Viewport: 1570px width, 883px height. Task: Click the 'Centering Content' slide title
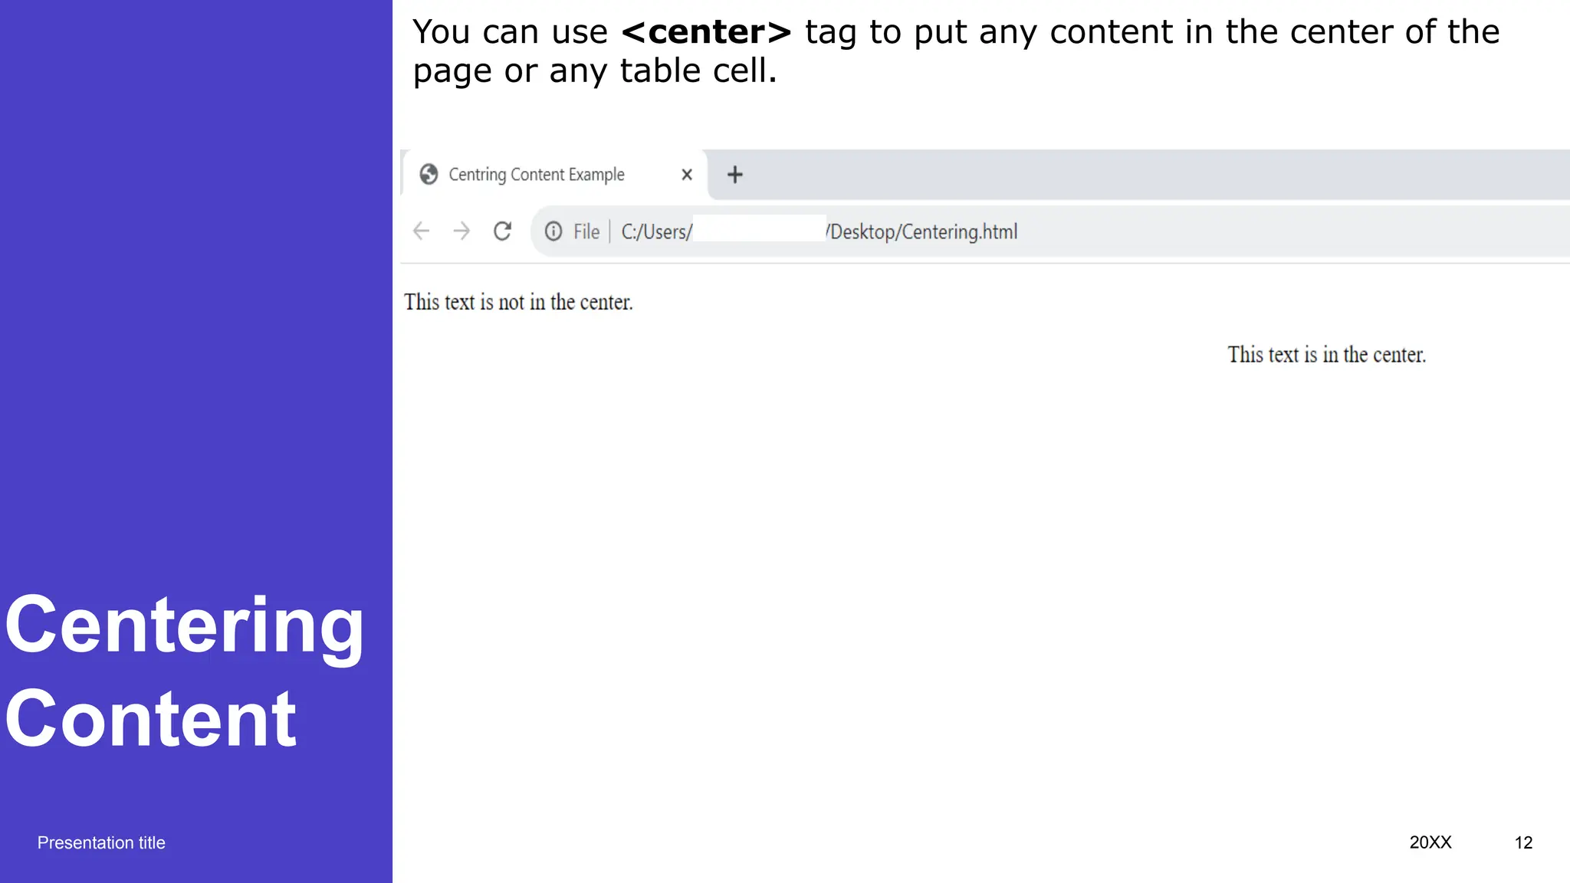click(184, 671)
